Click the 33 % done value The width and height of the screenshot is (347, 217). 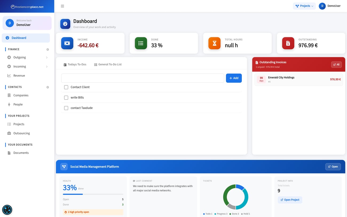tap(157, 46)
